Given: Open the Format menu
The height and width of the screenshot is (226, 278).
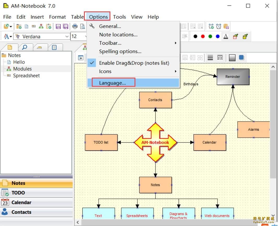Looking at the screenshot, I should [57, 17].
